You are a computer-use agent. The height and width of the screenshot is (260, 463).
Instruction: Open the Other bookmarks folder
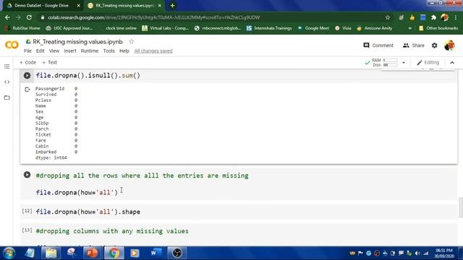438,28
